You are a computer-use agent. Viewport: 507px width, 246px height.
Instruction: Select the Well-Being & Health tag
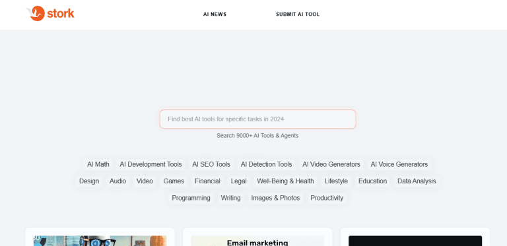pyautogui.click(x=285, y=181)
